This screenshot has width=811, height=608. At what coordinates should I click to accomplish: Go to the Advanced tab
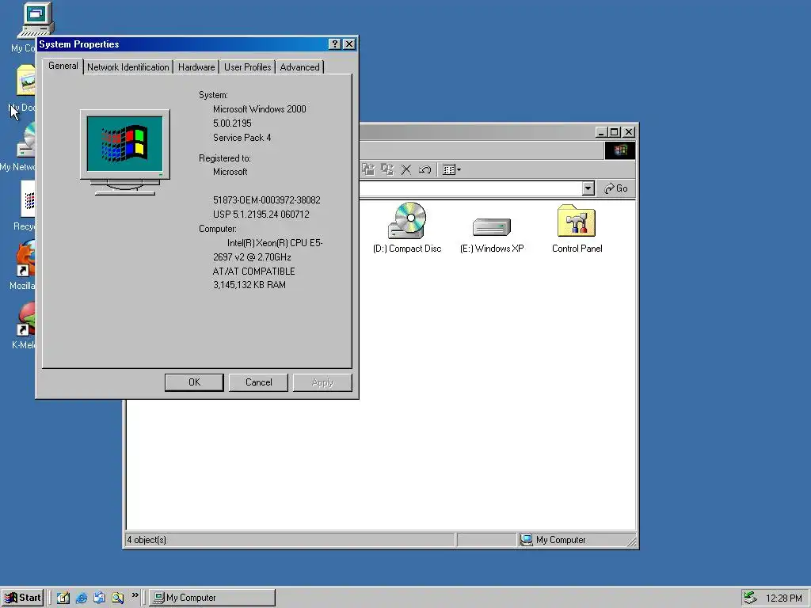[299, 67]
